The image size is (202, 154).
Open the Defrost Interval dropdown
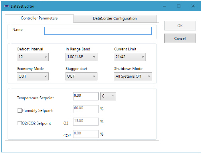tap(33, 57)
